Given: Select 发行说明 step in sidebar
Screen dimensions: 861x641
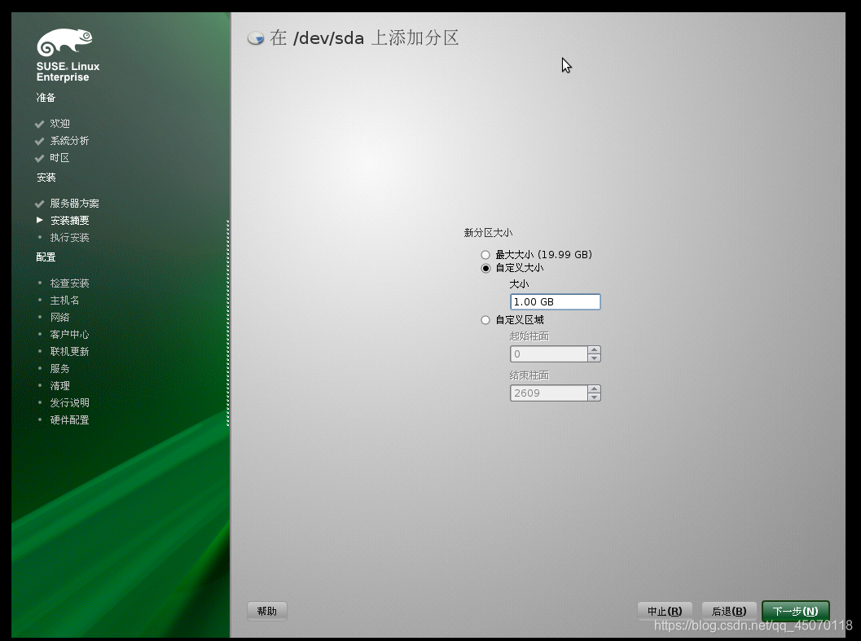Looking at the screenshot, I should (x=70, y=402).
